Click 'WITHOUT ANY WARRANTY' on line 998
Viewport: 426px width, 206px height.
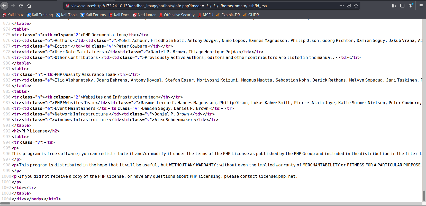coord(193,165)
